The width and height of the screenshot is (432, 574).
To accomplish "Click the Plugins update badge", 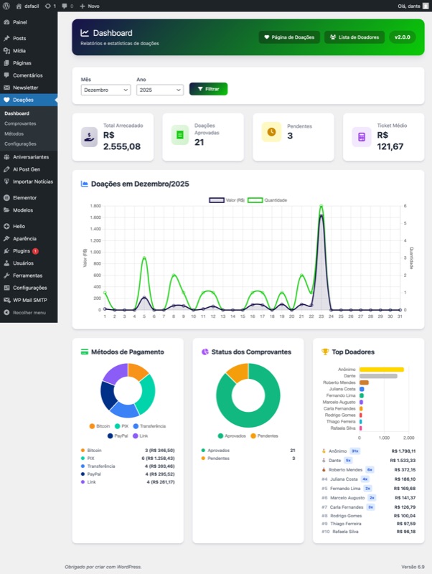I will click(x=35, y=251).
